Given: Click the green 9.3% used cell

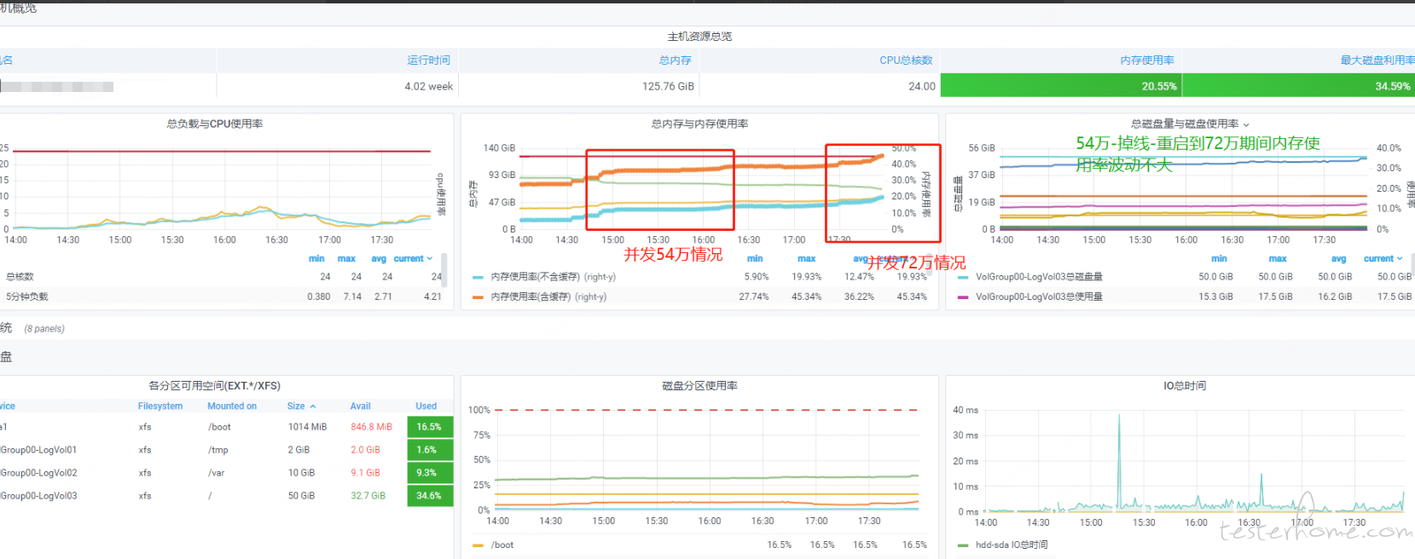Looking at the screenshot, I should 430,473.
